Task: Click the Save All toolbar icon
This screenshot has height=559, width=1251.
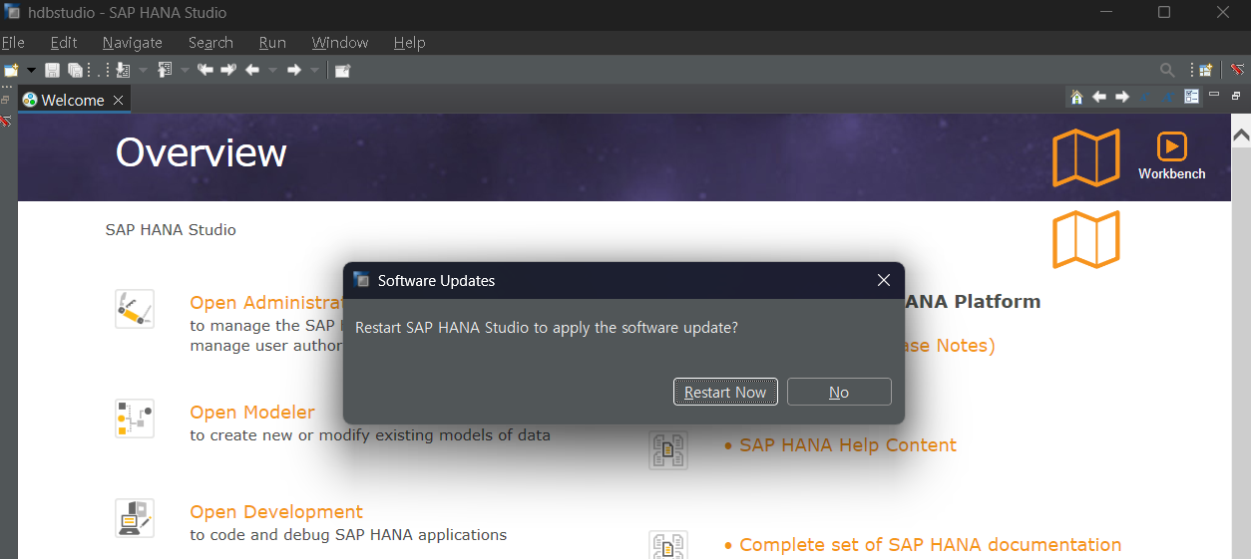Action: point(75,70)
